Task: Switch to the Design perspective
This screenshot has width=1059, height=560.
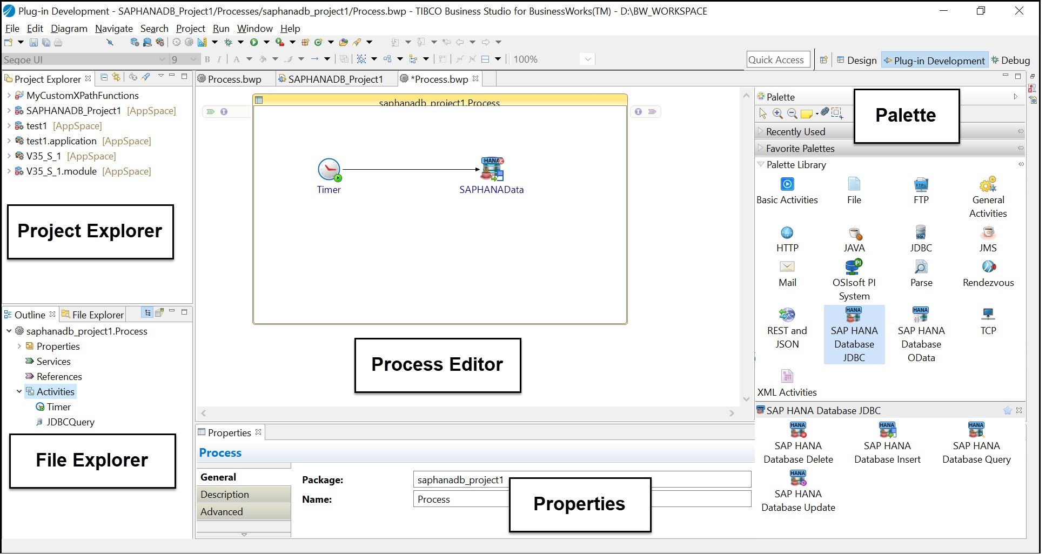Action: [856, 61]
